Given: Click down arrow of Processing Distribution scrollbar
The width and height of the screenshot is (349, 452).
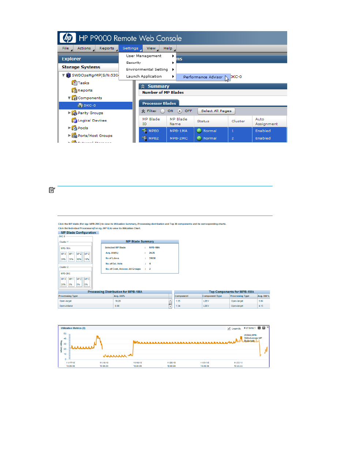Looking at the screenshot, I should [170, 307].
